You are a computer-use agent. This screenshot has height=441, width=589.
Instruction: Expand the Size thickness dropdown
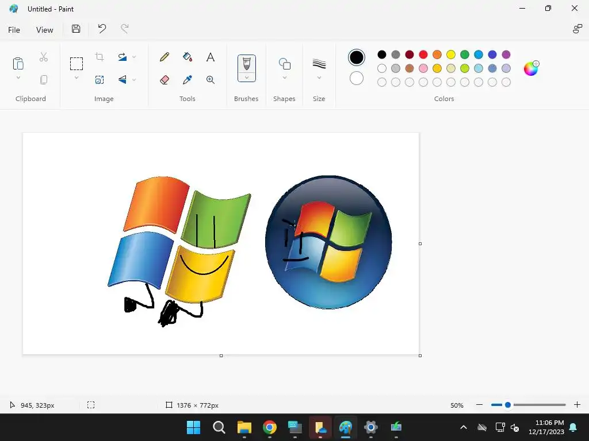319,78
